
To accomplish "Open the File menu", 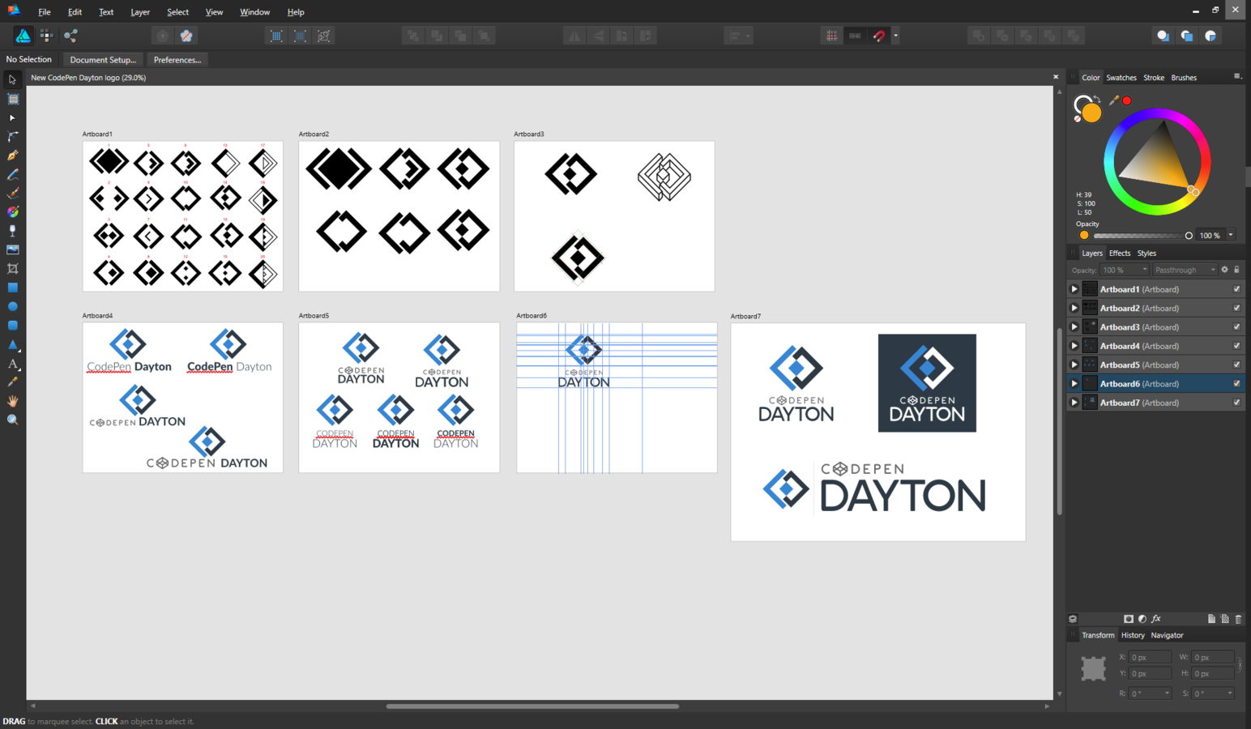I will click(x=44, y=12).
